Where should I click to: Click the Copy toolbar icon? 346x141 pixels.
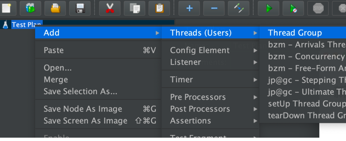134,8
